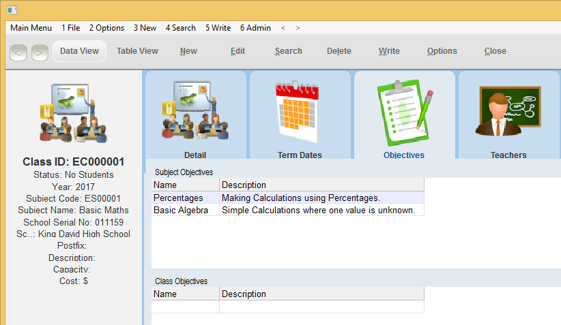The width and height of the screenshot is (561, 325).
Task: Click the Search toolbar button
Action: [288, 51]
